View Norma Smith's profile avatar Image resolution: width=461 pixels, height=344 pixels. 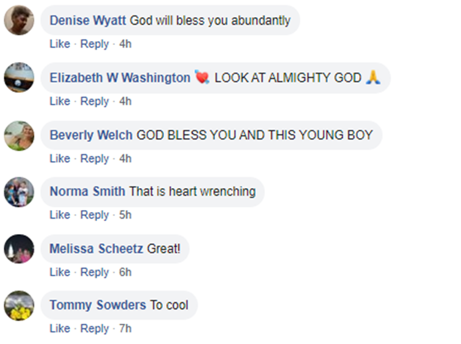[x=19, y=192]
